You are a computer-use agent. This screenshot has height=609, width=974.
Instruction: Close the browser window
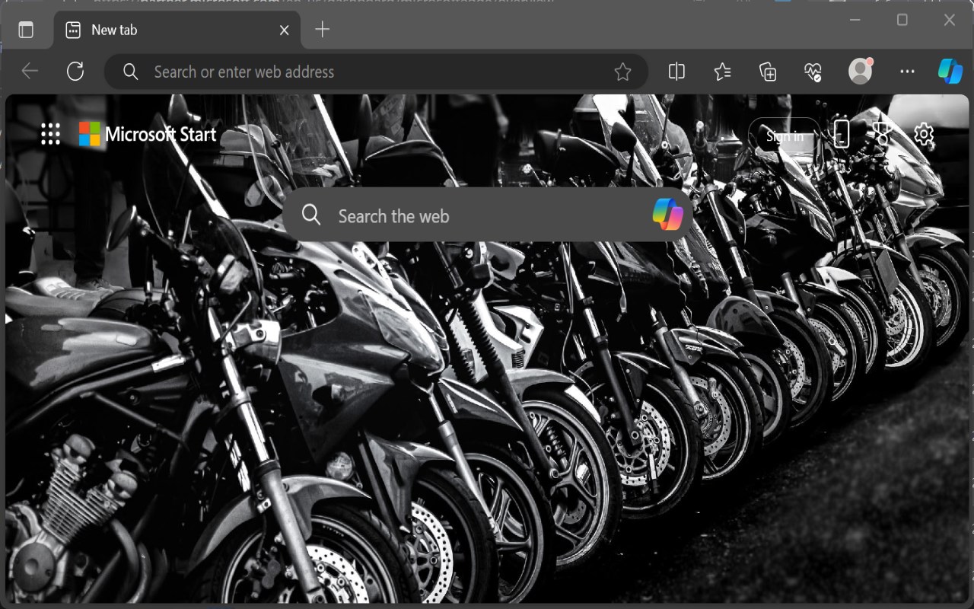949,21
